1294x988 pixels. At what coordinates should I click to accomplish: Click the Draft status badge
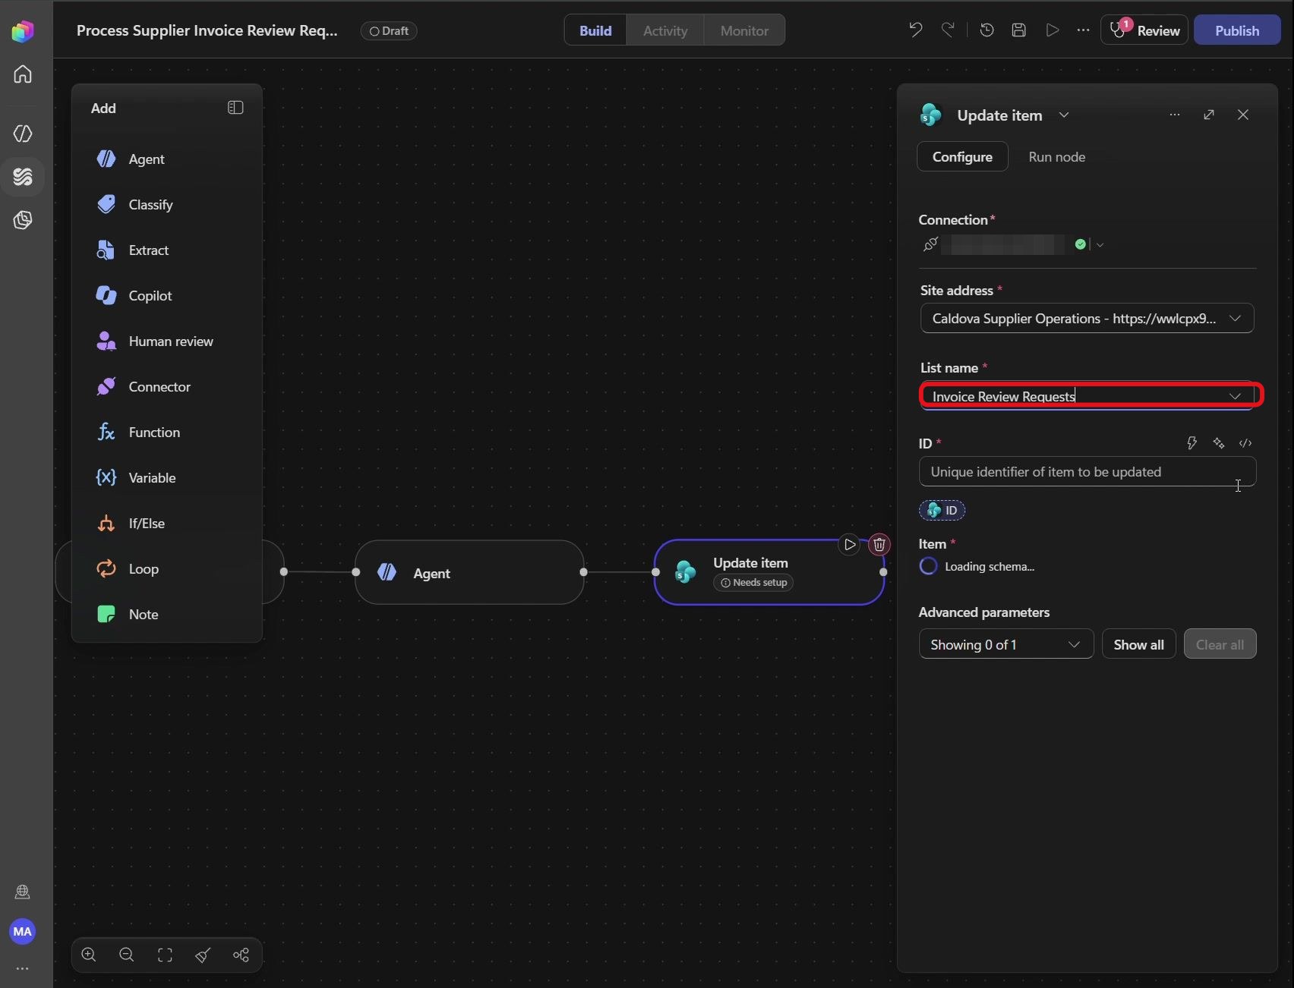coord(389,30)
